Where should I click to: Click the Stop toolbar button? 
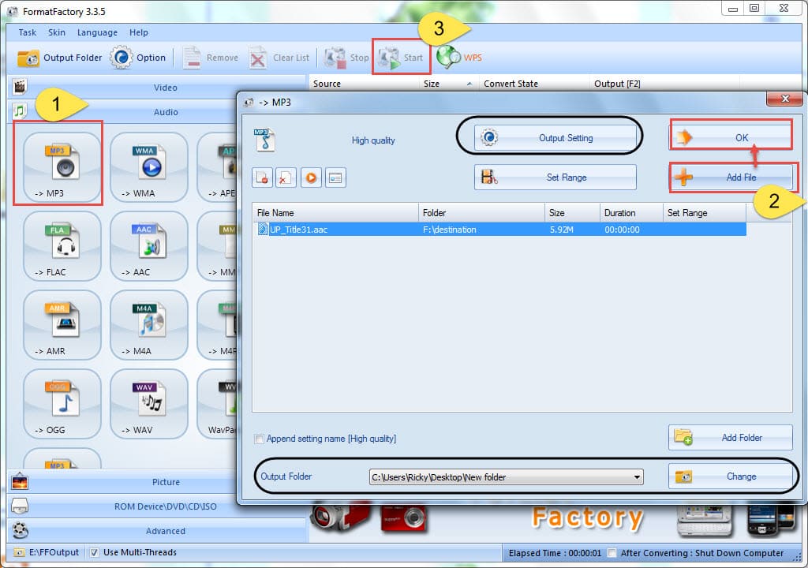point(346,58)
